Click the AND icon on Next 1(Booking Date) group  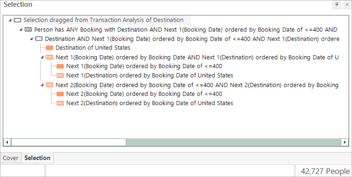49,57
